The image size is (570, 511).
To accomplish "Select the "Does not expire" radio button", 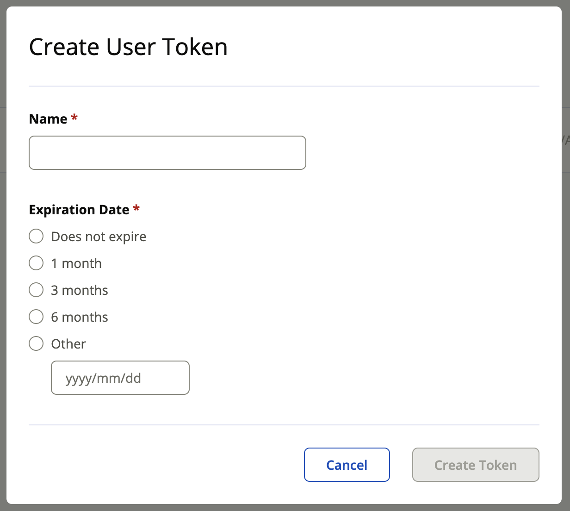I will 36,236.
